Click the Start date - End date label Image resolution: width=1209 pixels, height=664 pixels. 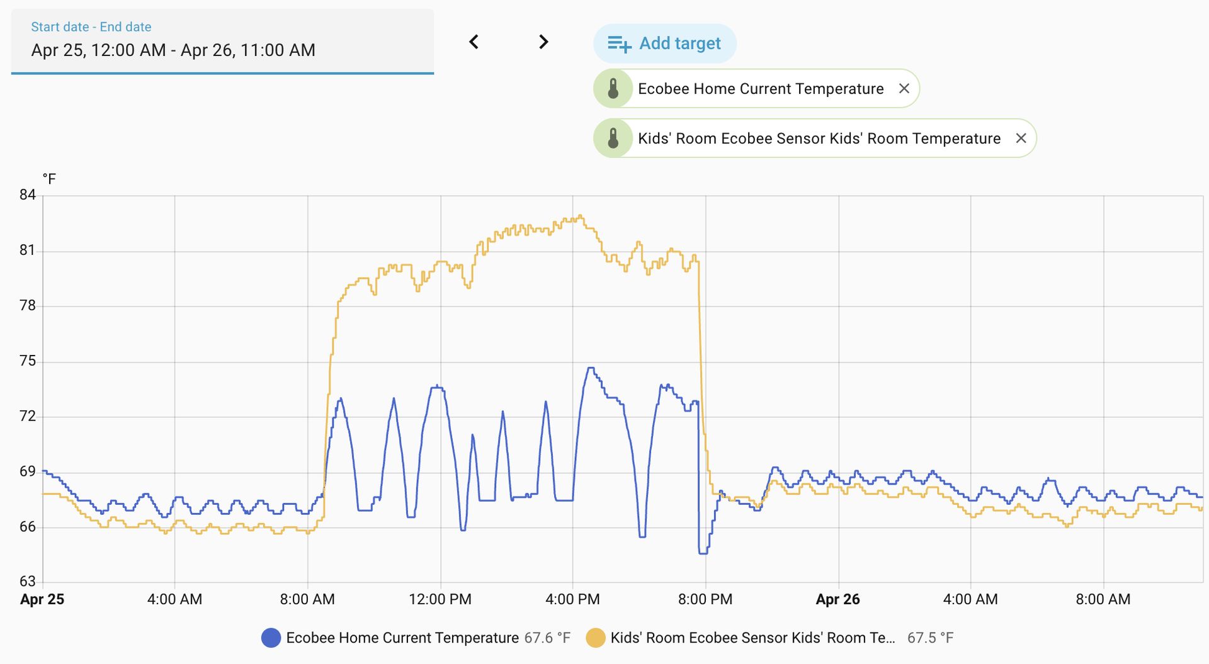tap(91, 27)
